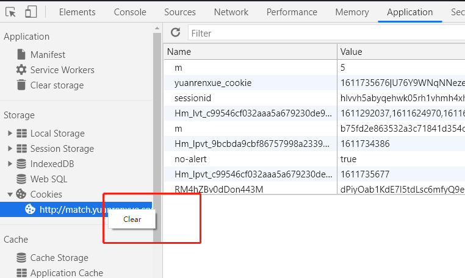Select the yuanrenxue_cookie row
This screenshot has width=465, height=278.
(314, 83)
